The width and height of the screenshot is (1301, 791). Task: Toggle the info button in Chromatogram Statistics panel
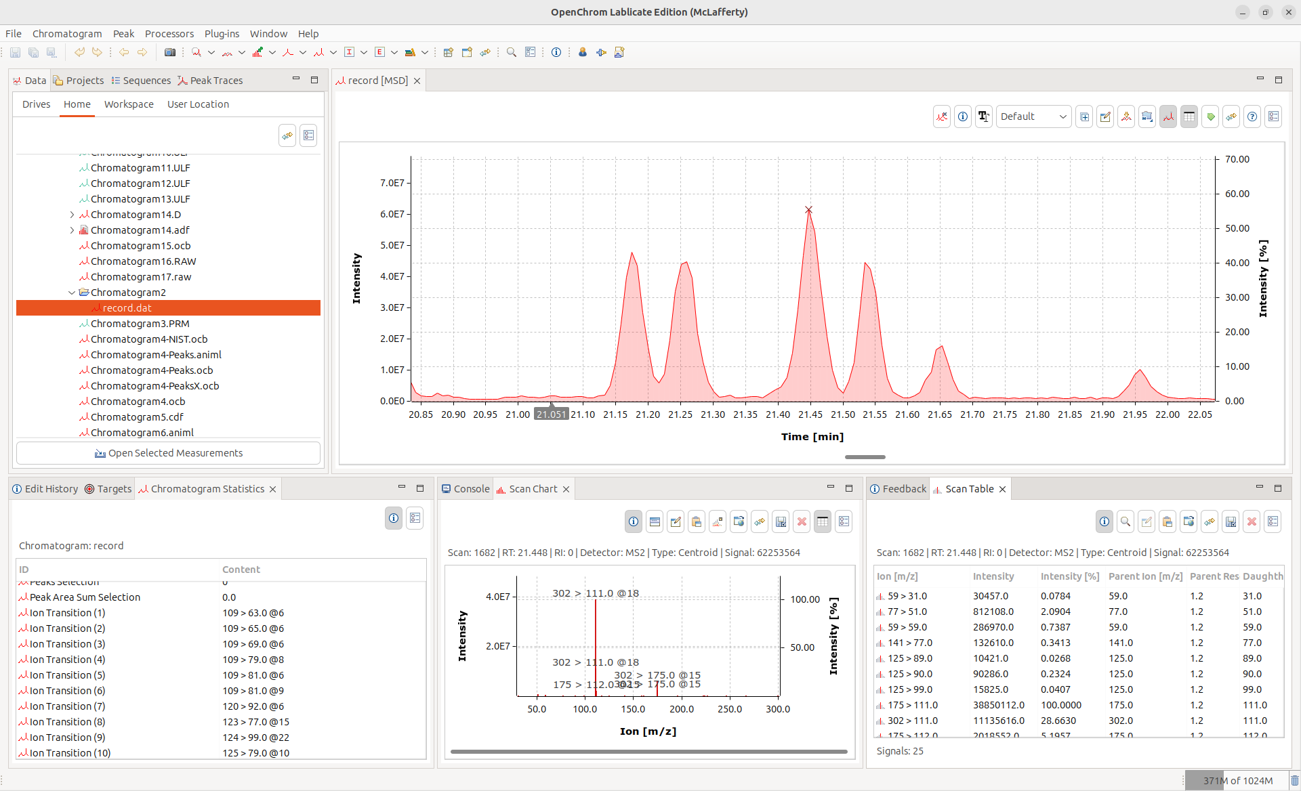pos(394,518)
